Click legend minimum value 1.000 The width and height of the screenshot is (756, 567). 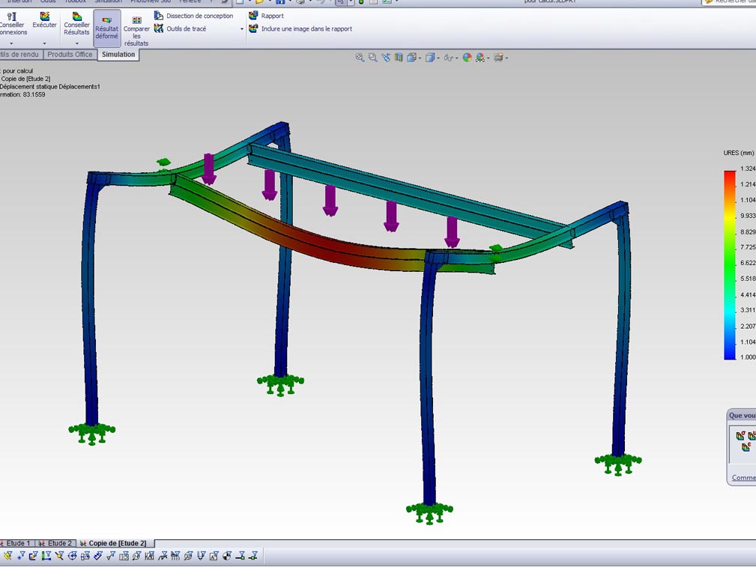point(748,357)
